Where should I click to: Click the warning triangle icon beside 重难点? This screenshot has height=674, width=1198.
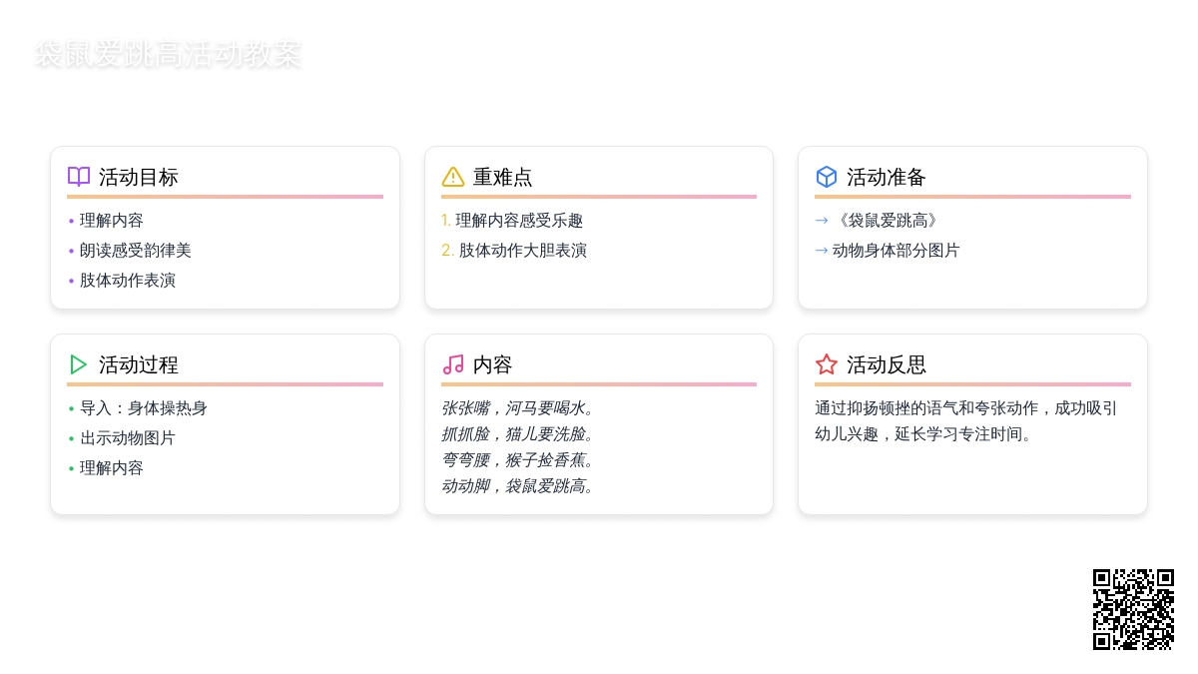tap(453, 177)
